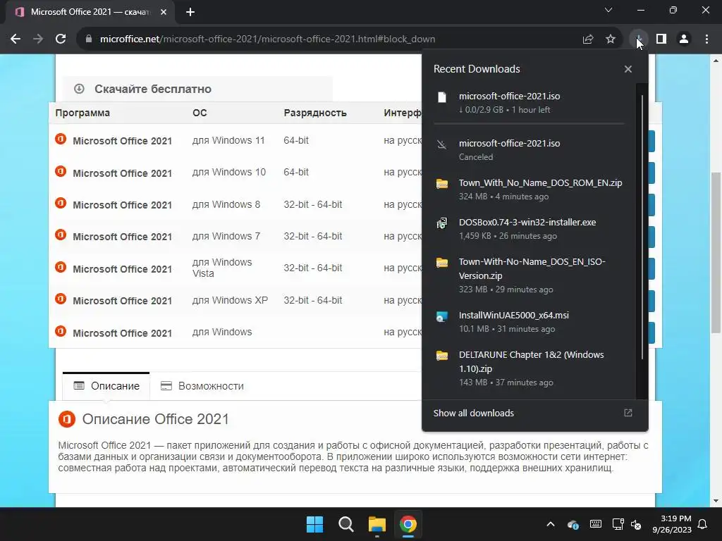Open the notifications bell
Screen dimensions: 722x541
(x=703, y=524)
